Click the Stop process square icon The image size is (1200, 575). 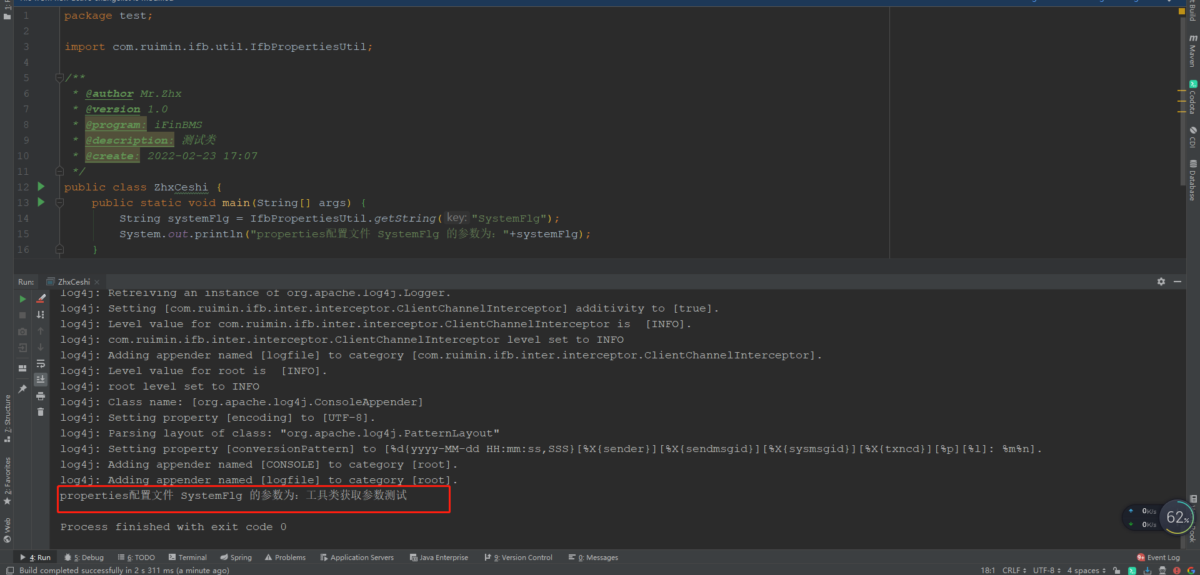pyautogui.click(x=22, y=315)
